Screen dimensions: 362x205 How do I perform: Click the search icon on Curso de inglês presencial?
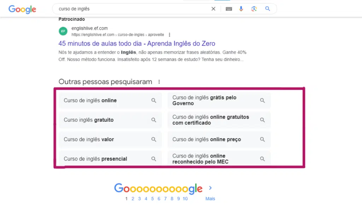pyautogui.click(x=154, y=159)
